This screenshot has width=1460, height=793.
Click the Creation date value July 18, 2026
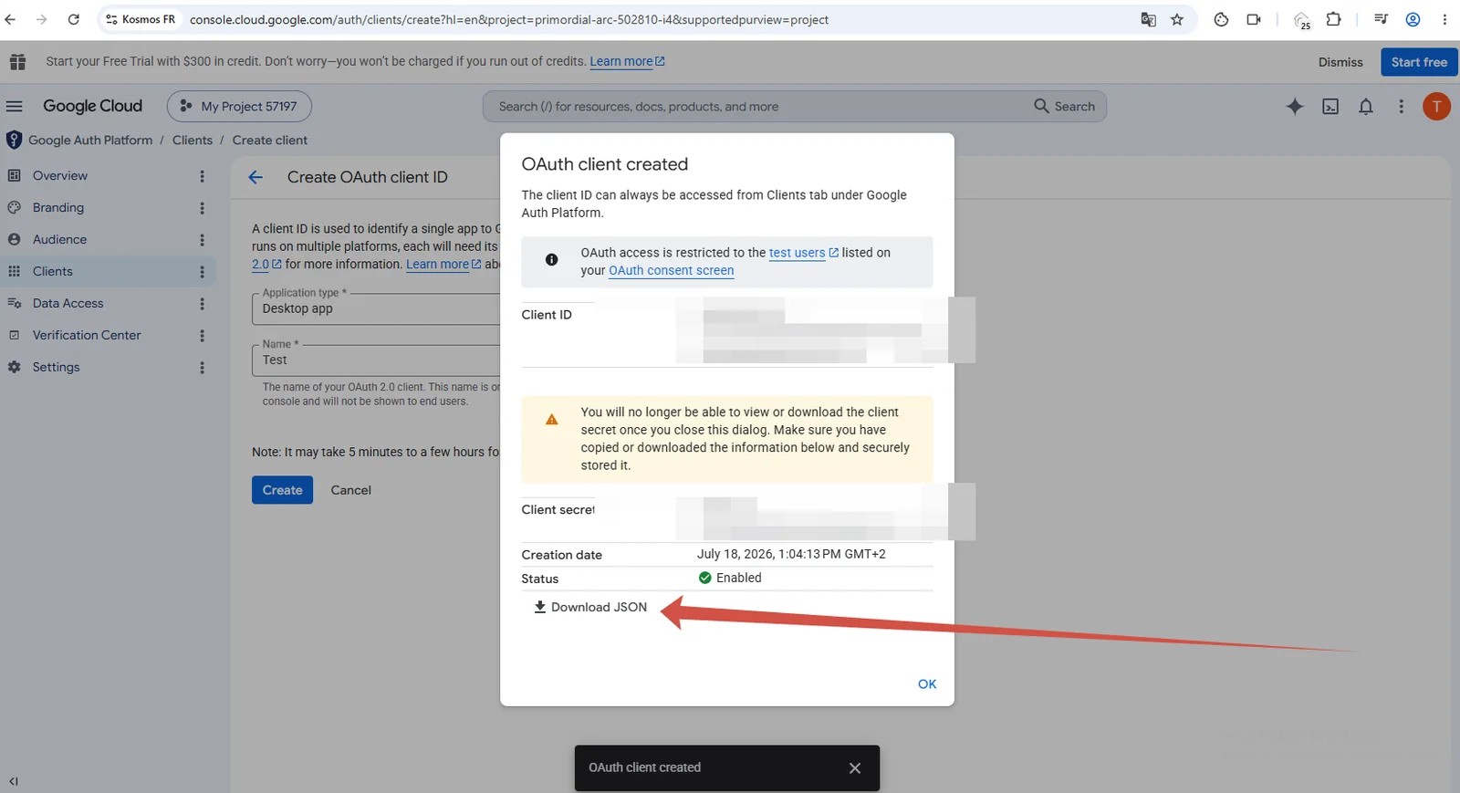tap(791, 554)
